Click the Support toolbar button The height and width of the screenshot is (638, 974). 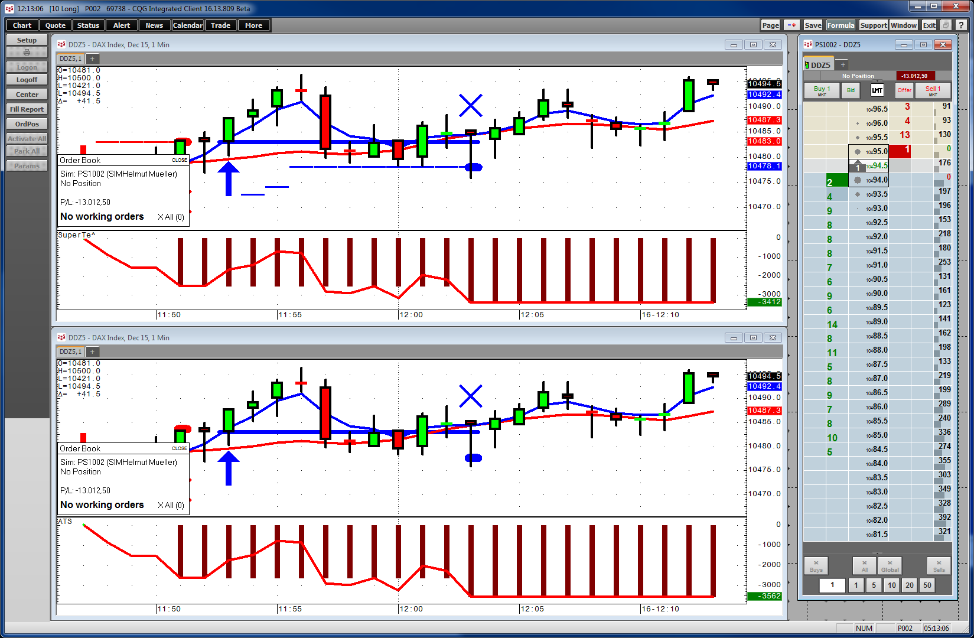coord(874,25)
